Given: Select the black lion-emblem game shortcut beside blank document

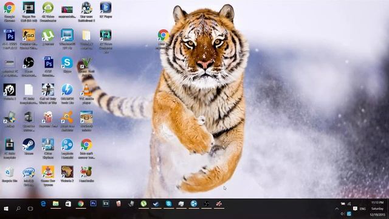Looking at the screenshot, I should (x=10, y=92).
